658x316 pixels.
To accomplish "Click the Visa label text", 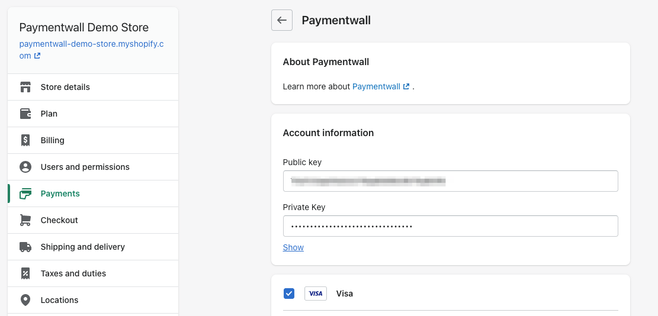I will [x=345, y=294].
